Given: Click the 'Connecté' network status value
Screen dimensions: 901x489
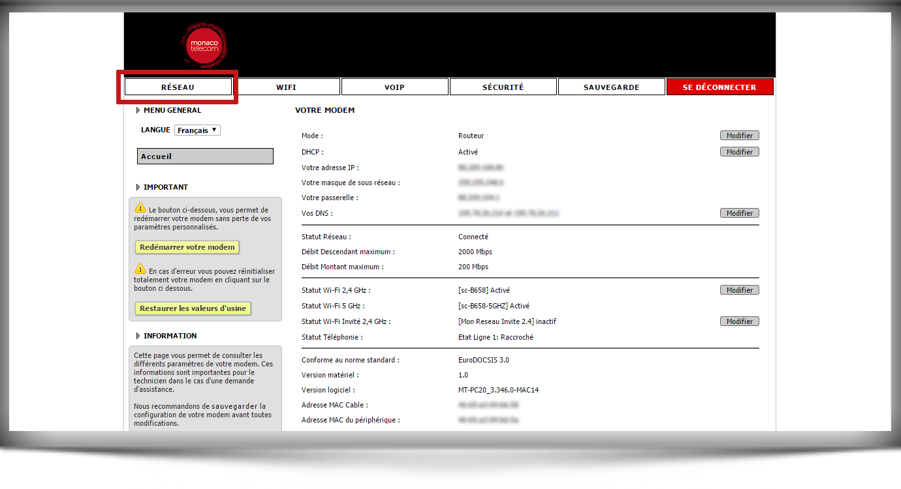Looking at the screenshot, I should click(473, 237).
